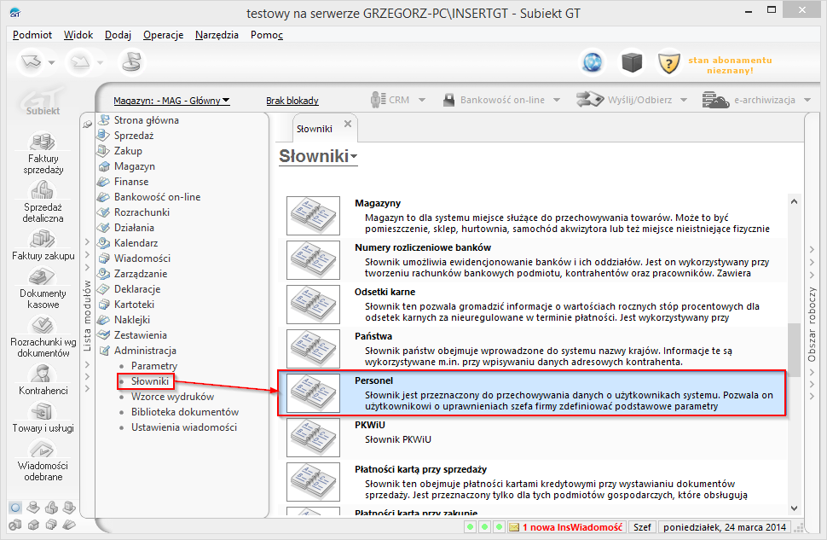
Task: Open Zestawienia module in list
Action: [x=141, y=335]
